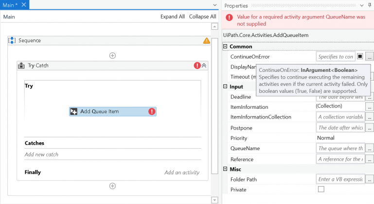Open the Priority dropdown showing Normal
The height and width of the screenshot is (204, 374).
pyautogui.click(x=340, y=138)
